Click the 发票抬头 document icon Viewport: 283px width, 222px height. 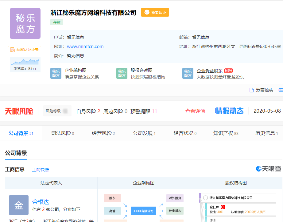point(252,90)
